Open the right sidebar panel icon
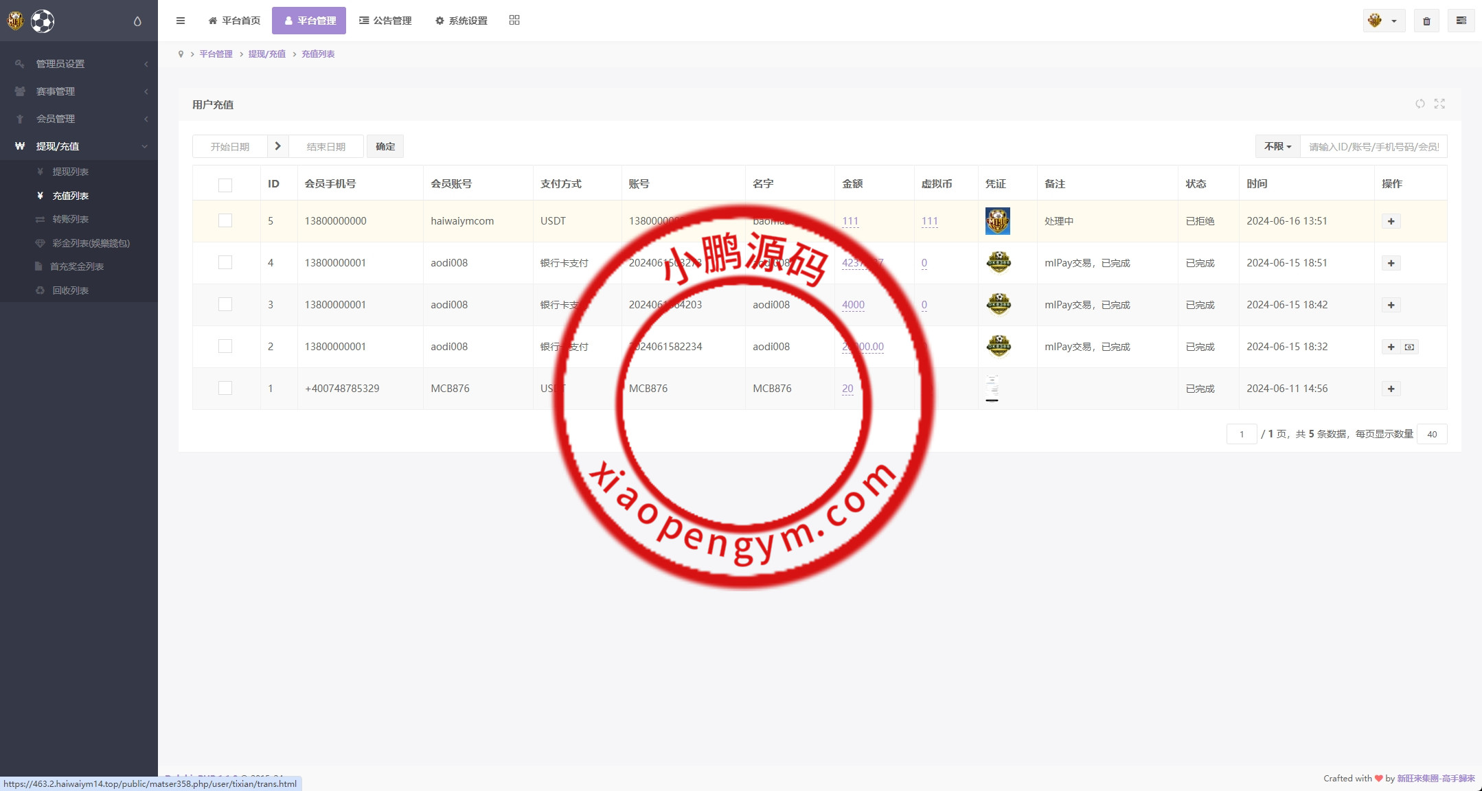1482x791 pixels. pos(1461,21)
